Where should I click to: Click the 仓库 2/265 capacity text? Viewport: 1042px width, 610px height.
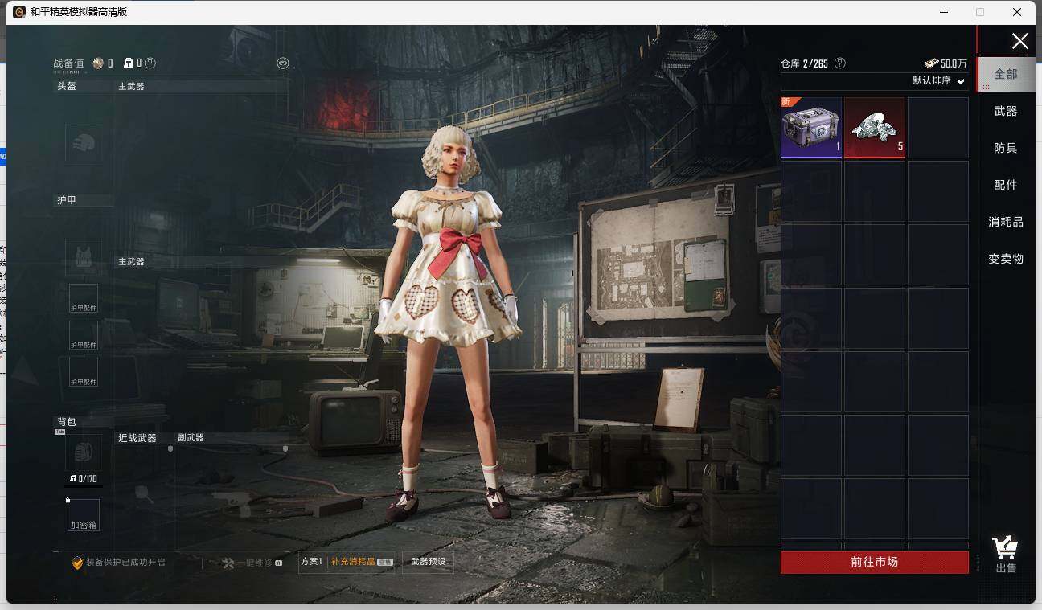pyautogui.click(x=805, y=63)
